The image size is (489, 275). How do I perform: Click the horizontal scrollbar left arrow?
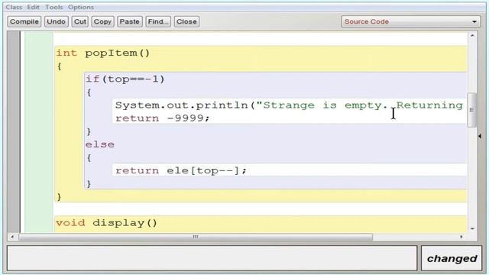[x=12, y=237]
